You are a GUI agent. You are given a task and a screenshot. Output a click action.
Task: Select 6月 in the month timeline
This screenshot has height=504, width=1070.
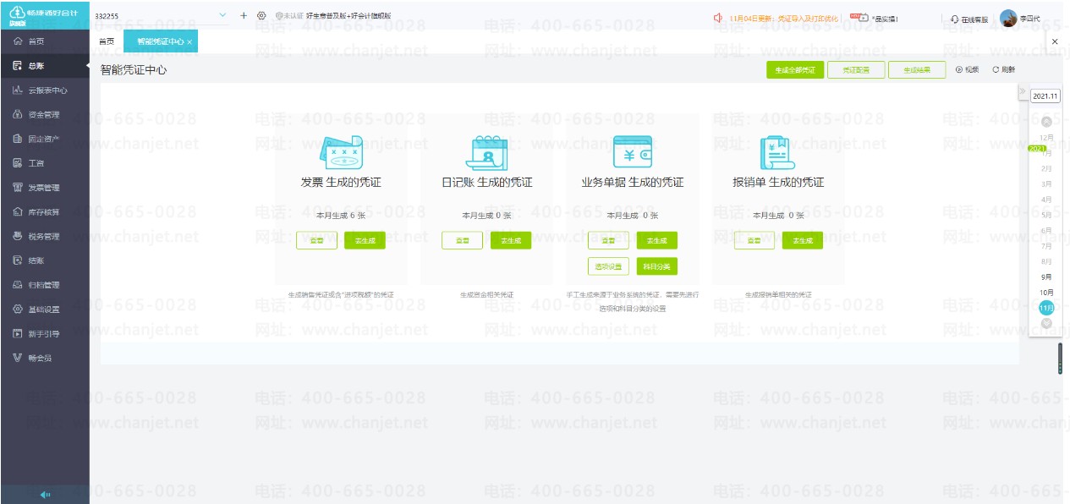pyautogui.click(x=1046, y=230)
